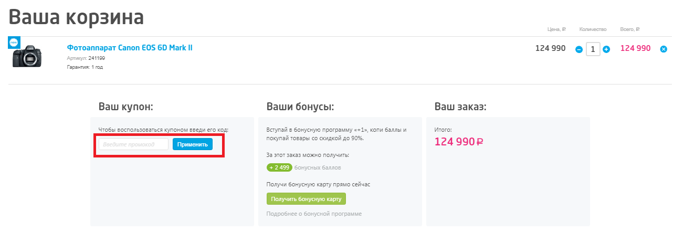Click the Артикул 241199 text
The image size is (684, 232).
point(86,58)
